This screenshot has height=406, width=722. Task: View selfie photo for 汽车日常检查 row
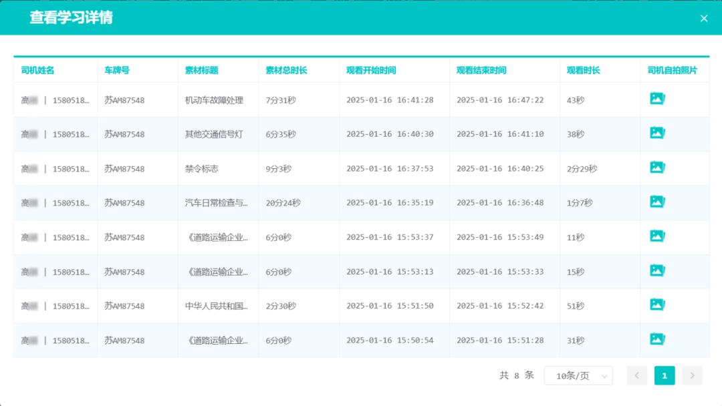coord(657,202)
